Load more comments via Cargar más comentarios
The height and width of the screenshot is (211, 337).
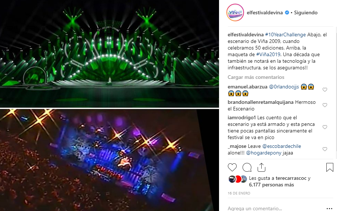(256, 77)
